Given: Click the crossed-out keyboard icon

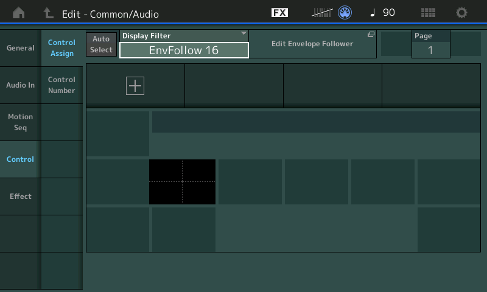Looking at the screenshot, I should [x=322, y=13].
